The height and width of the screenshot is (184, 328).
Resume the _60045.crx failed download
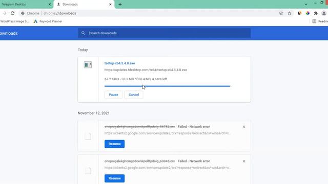(115, 178)
